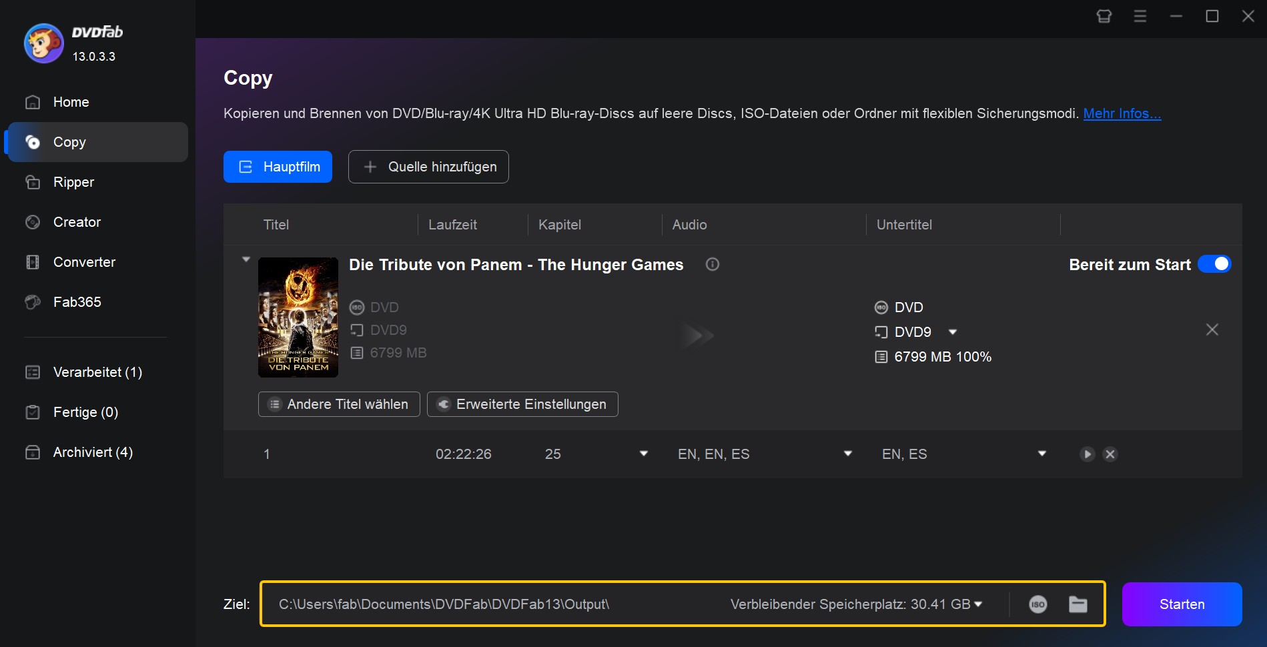The height and width of the screenshot is (647, 1267).
Task: Follow the Mehr Infos... link
Action: tap(1122, 113)
